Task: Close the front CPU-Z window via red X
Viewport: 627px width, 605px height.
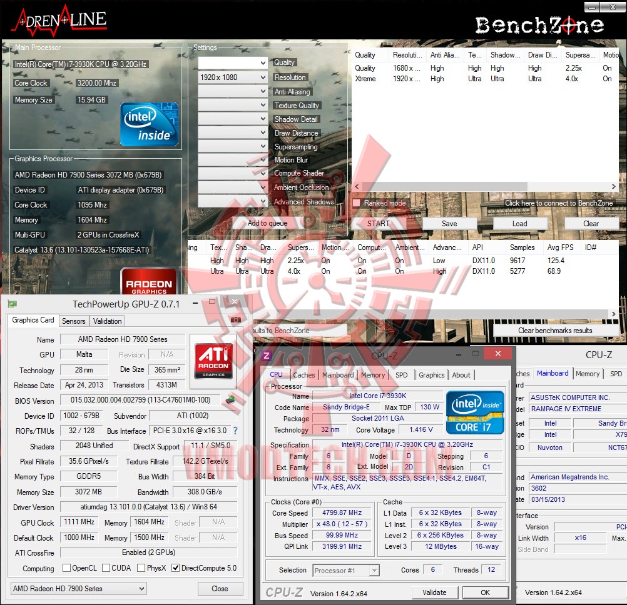Action: pos(498,353)
